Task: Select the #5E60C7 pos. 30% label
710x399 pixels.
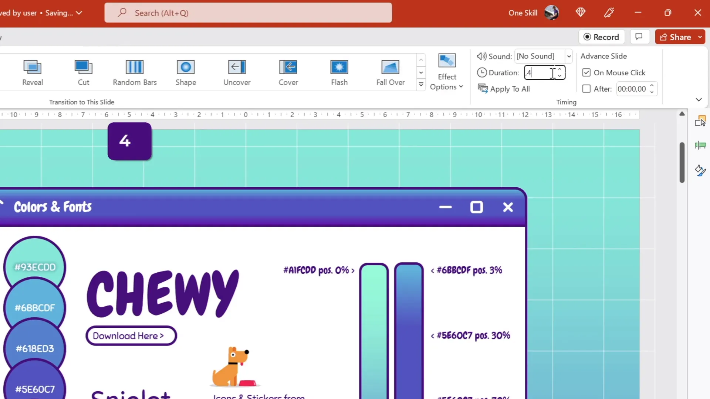Action: click(470, 335)
